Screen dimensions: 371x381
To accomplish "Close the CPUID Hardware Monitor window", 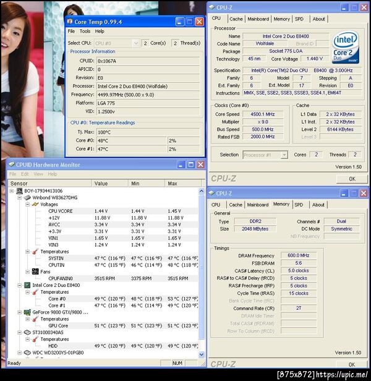I will pyautogui.click(x=201, y=165).
